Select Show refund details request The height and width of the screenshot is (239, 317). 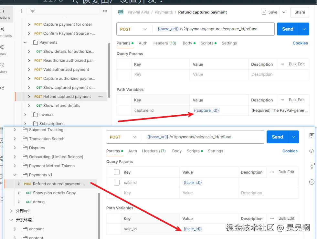point(58,106)
